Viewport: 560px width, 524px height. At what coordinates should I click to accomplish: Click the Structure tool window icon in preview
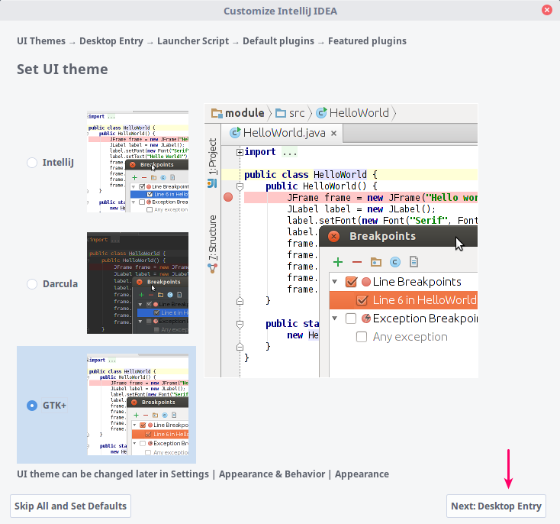[213, 268]
